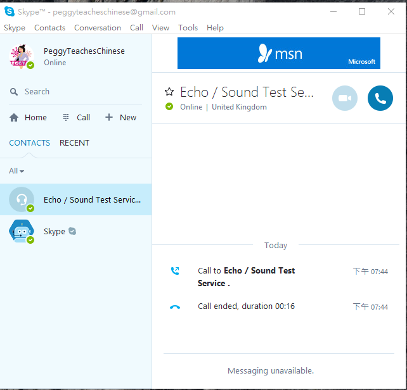This screenshot has height=390, width=407.
Task: Click the Call ended, duration 00:16 entry
Action: (x=246, y=306)
